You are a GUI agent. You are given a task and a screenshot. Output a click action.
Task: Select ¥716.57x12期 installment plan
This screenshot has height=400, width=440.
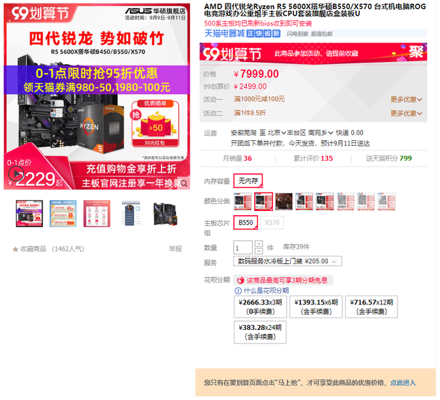[371, 307]
